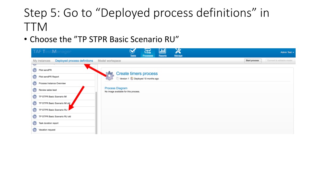Open the Admin Test user dropdown
The width and height of the screenshot is (314, 176).
point(287,52)
